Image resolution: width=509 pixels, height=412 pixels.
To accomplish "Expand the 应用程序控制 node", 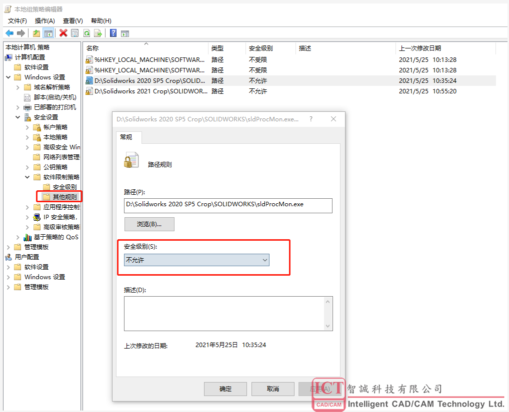I will coord(27,207).
